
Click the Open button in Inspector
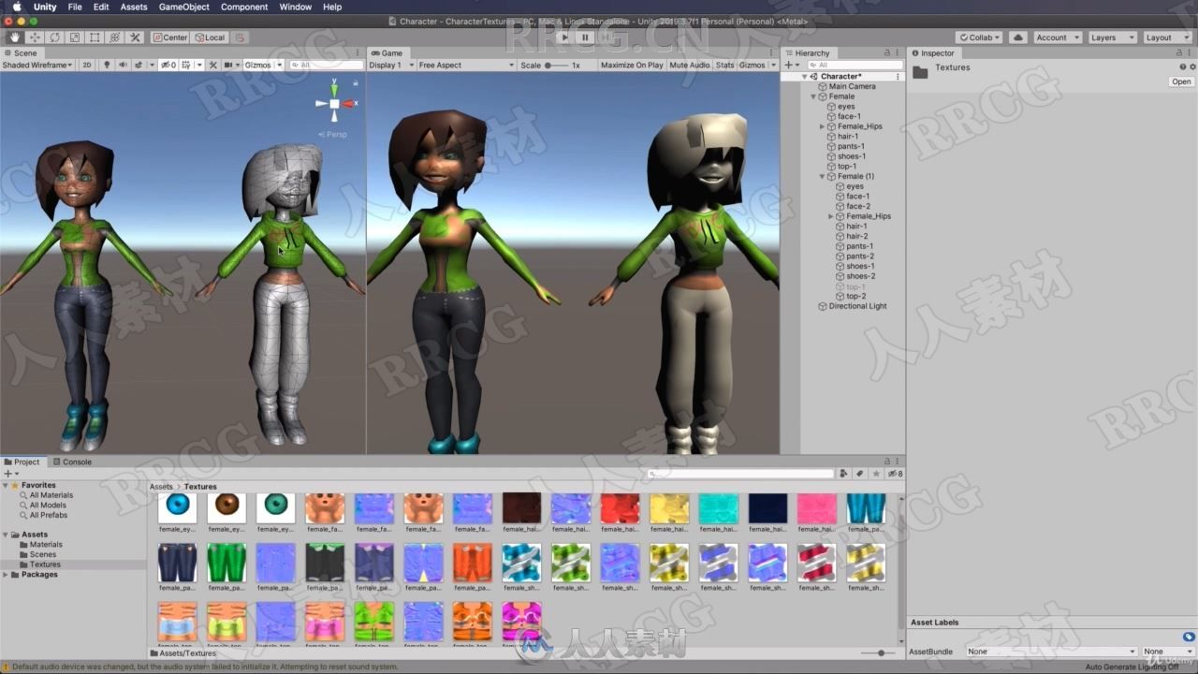(1181, 81)
